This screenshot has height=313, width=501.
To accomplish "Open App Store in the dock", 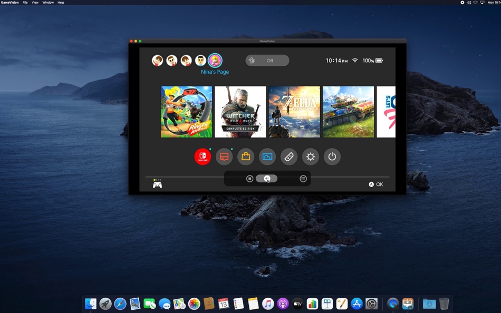I will [357, 304].
